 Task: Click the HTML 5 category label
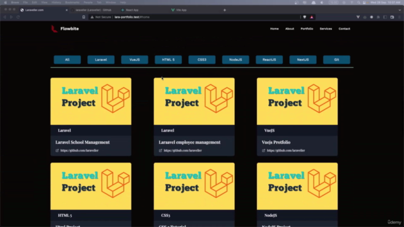(x=65, y=216)
